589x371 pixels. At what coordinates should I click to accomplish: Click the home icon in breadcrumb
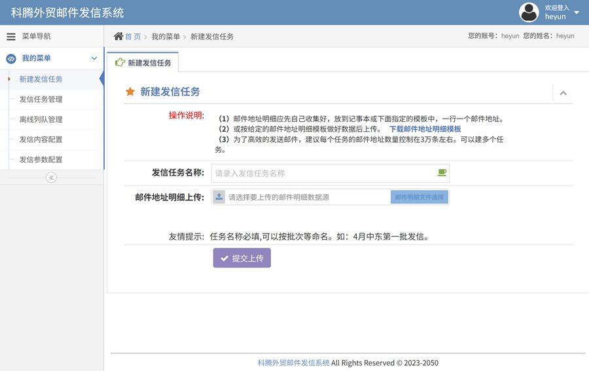(118, 37)
